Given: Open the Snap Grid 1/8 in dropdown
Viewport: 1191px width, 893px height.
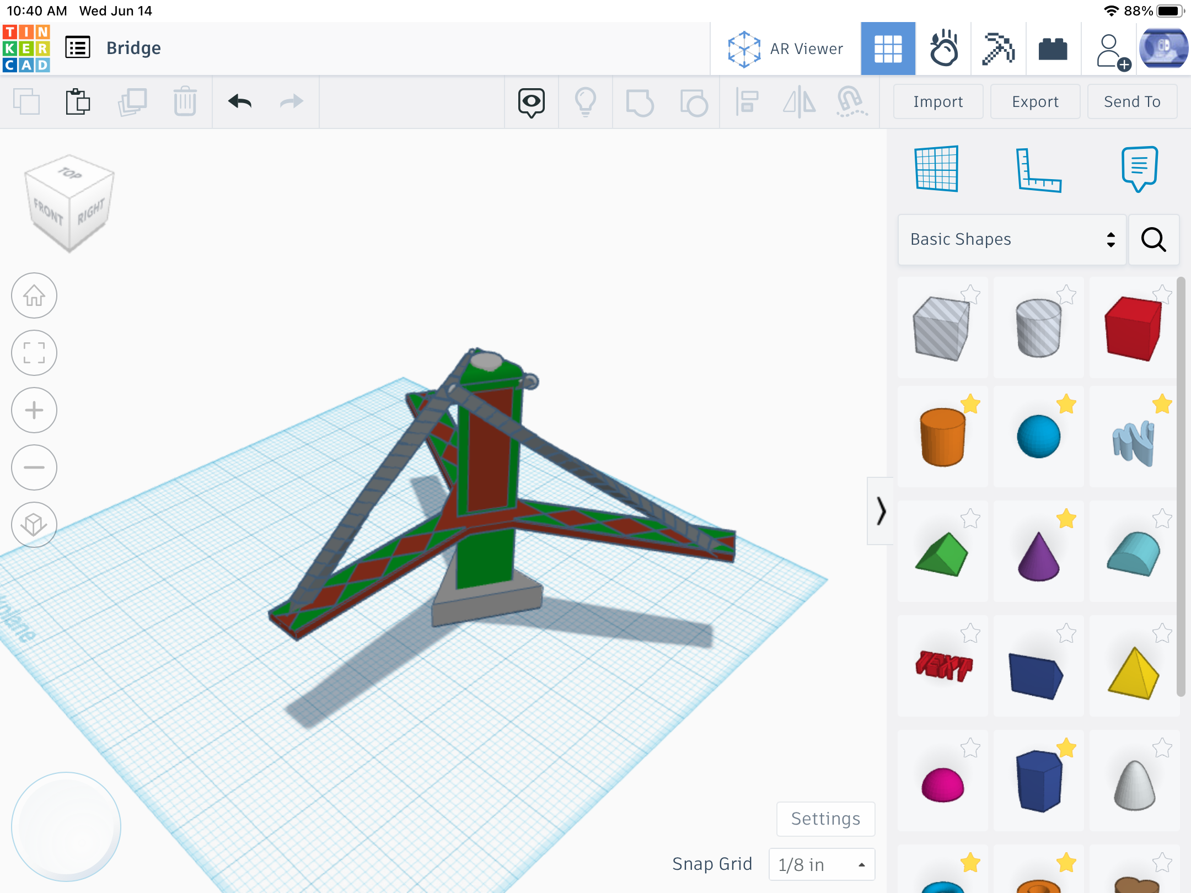Looking at the screenshot, I should pos(821,864).
